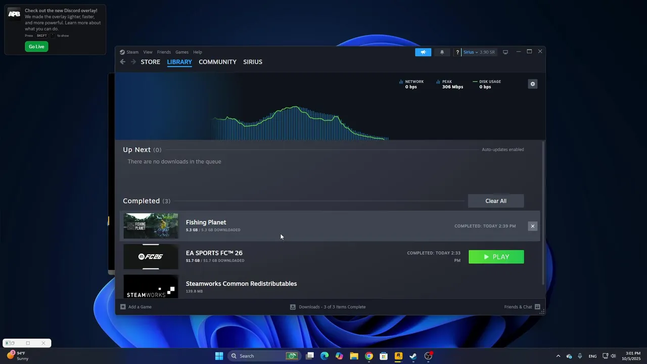Screen dimensions: 647x364
Task: Click Go Live in Discord overlay notice
Action: [36, 47]
